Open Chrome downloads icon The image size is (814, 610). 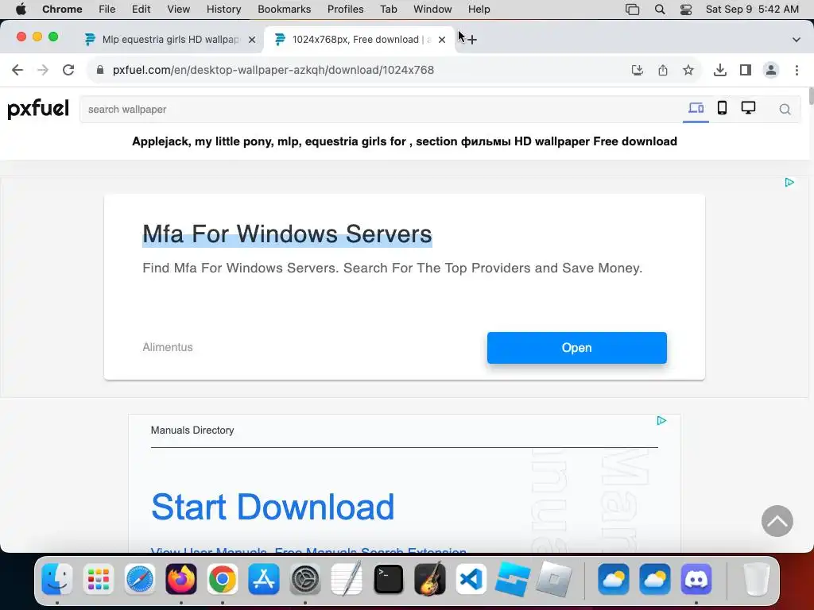click(x=720, y=70)
